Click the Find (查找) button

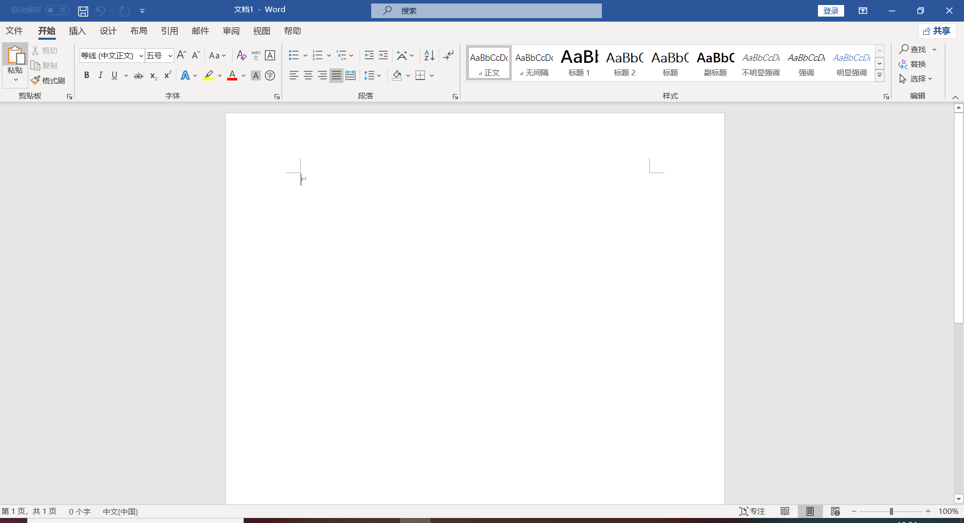tap(913, 49)
